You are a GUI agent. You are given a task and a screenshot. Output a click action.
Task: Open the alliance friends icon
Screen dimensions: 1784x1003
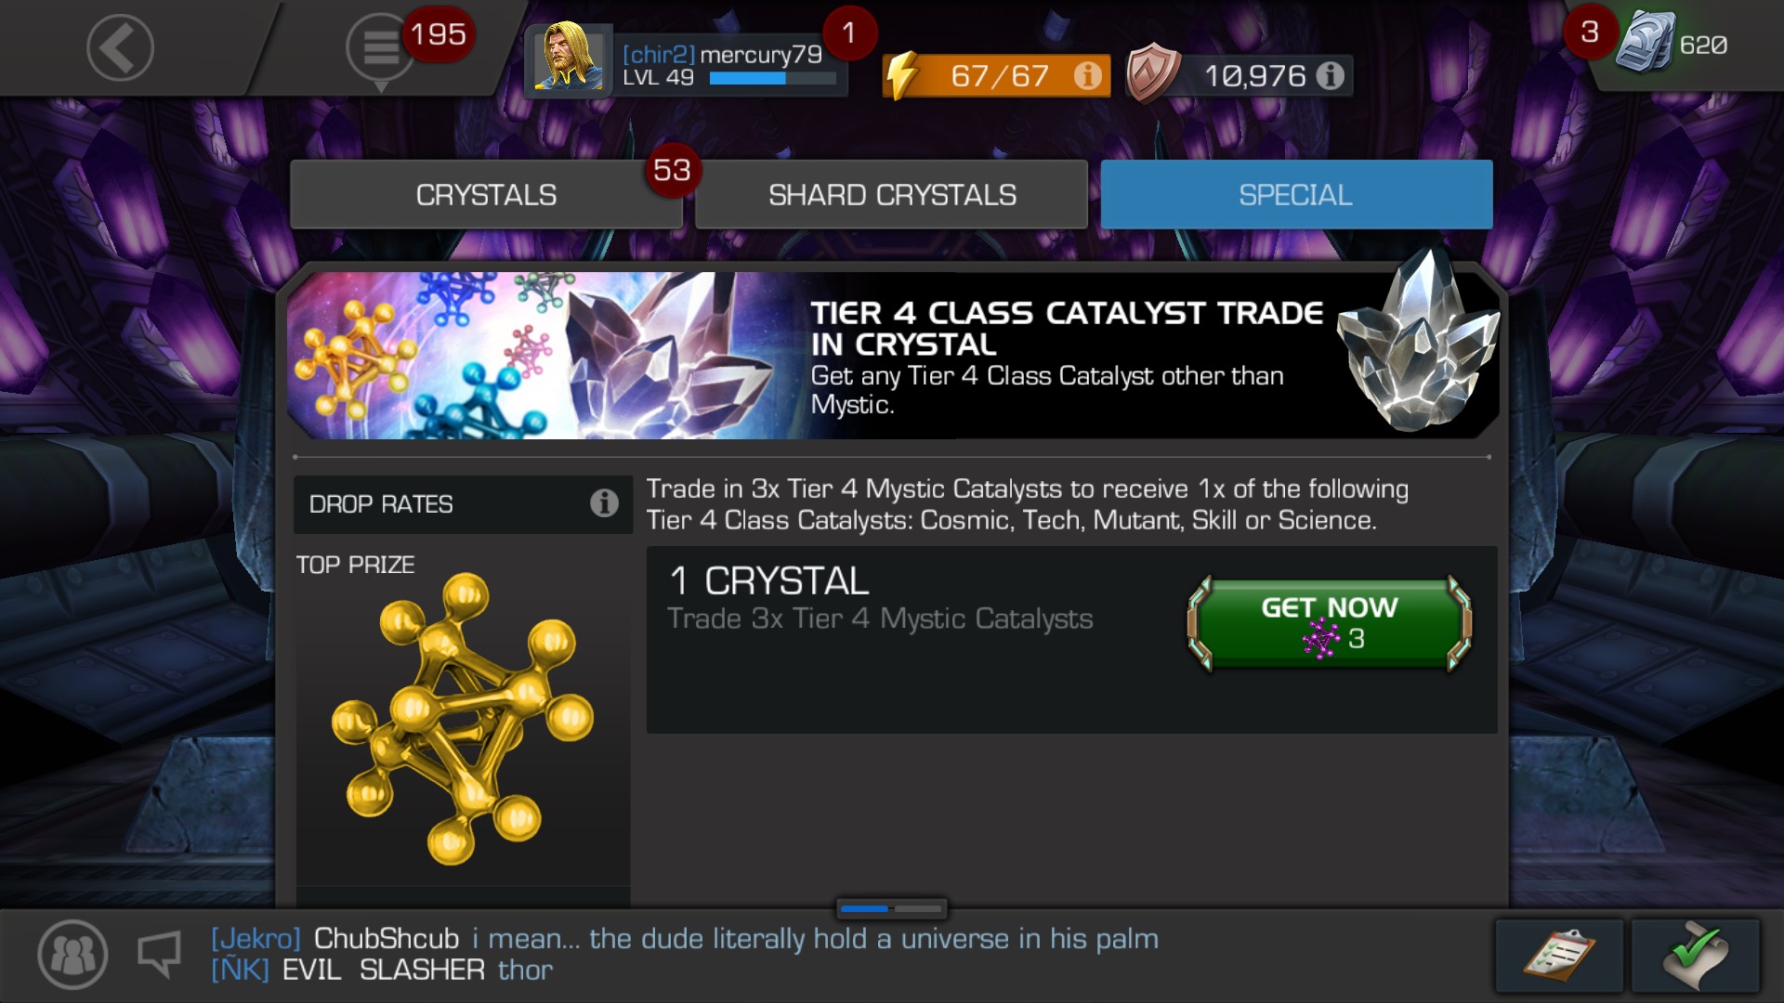72,955
